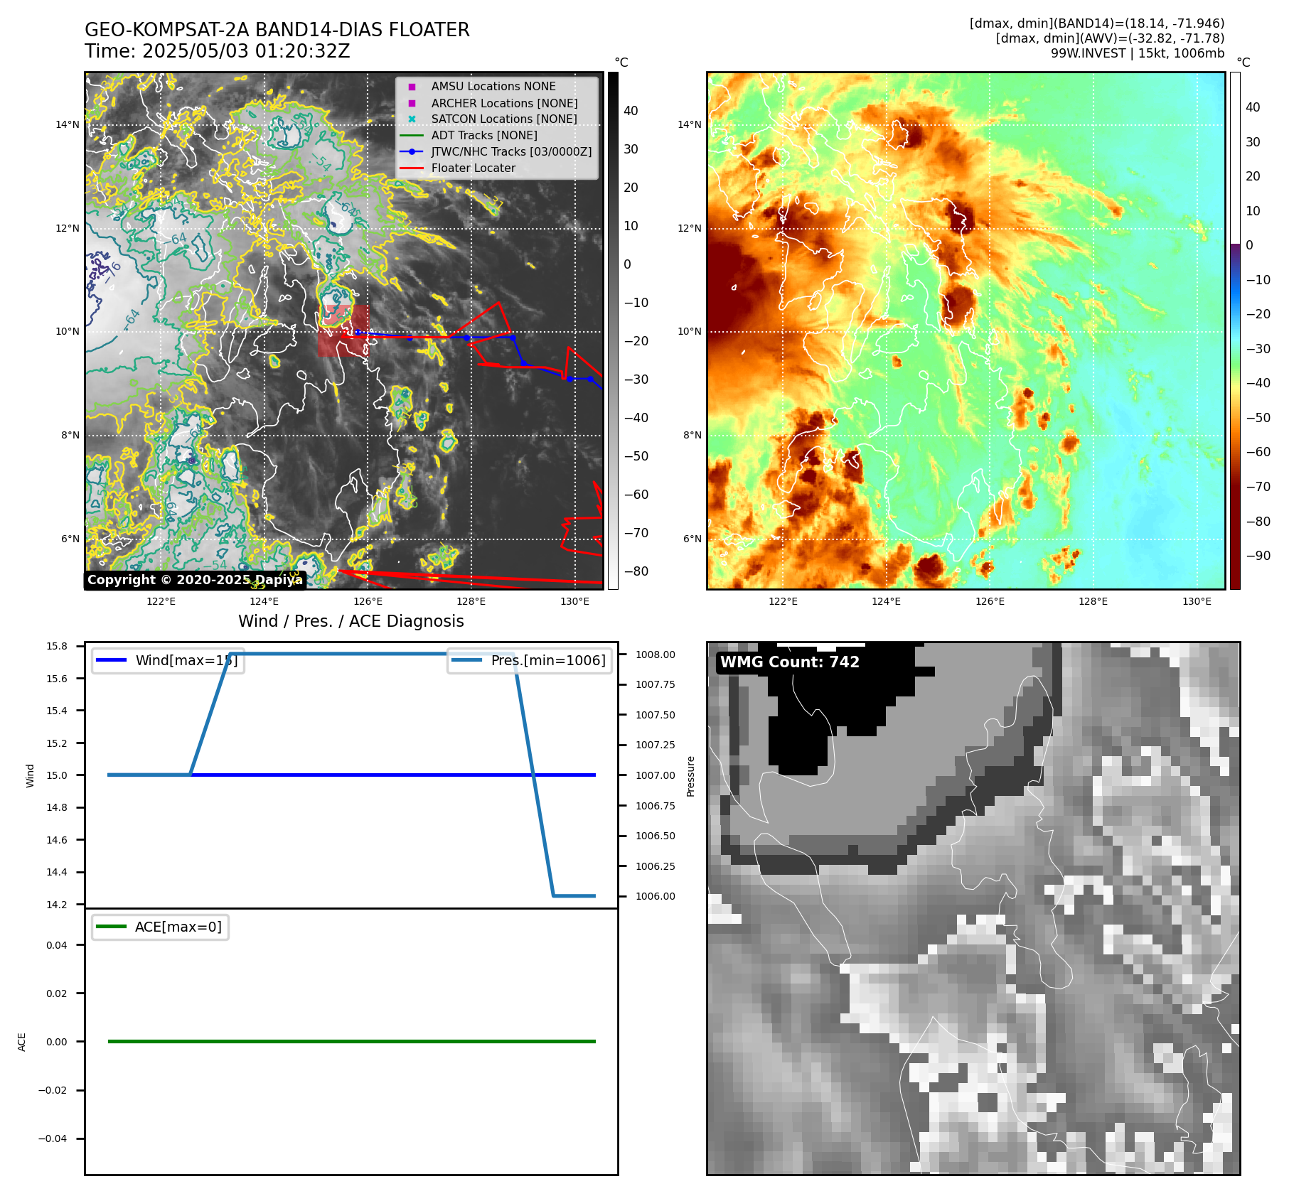The width and height of the screenshot is (1289, 1201).
Task: Click the '1008.00' pressure axis tick
Action: pyautogui.click(x=656, y=655)
